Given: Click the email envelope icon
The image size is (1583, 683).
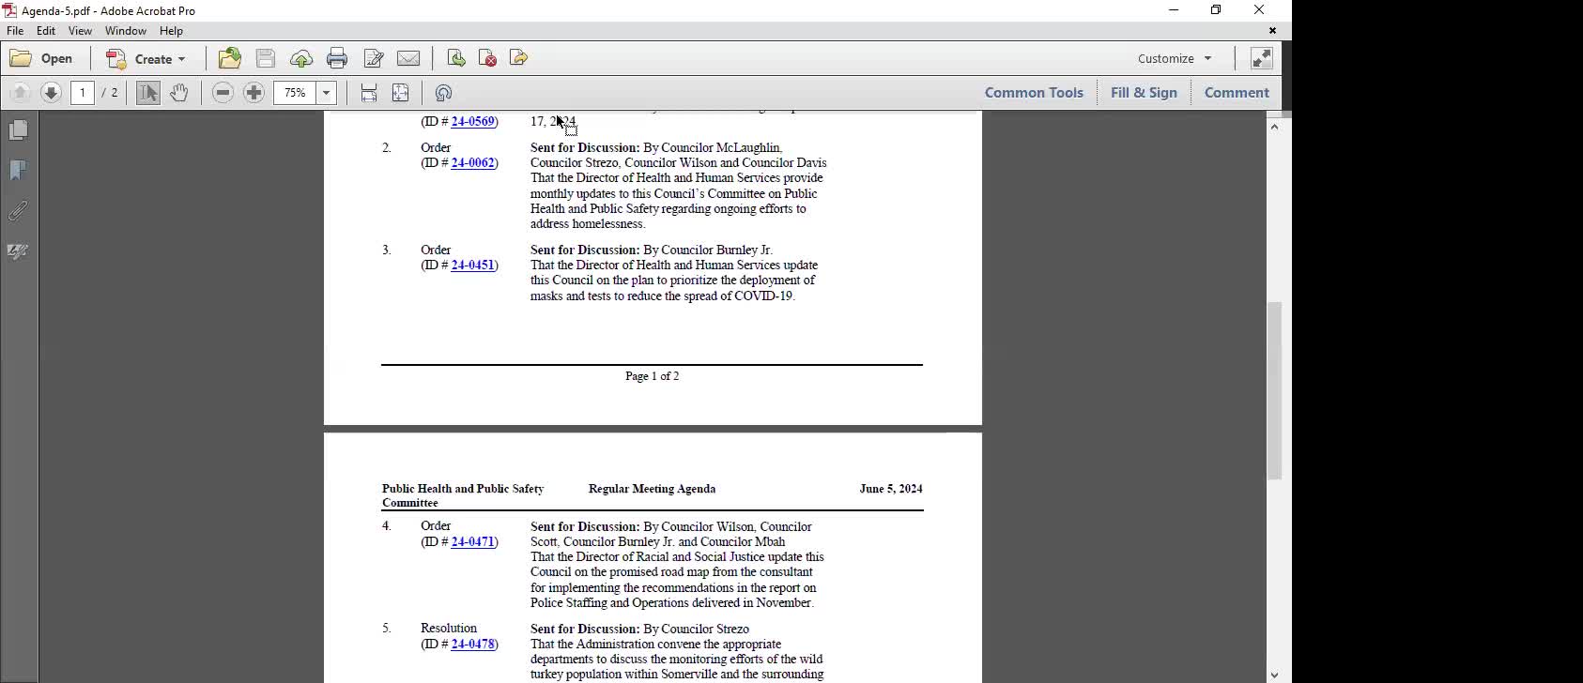Looking at the screenshot, I should coord(408,58).
